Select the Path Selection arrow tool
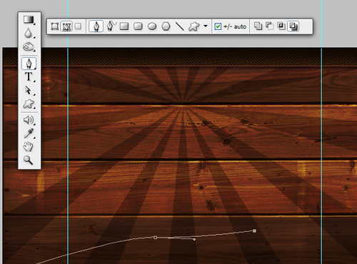The image size is (357, 264). (x=29, y=91)
